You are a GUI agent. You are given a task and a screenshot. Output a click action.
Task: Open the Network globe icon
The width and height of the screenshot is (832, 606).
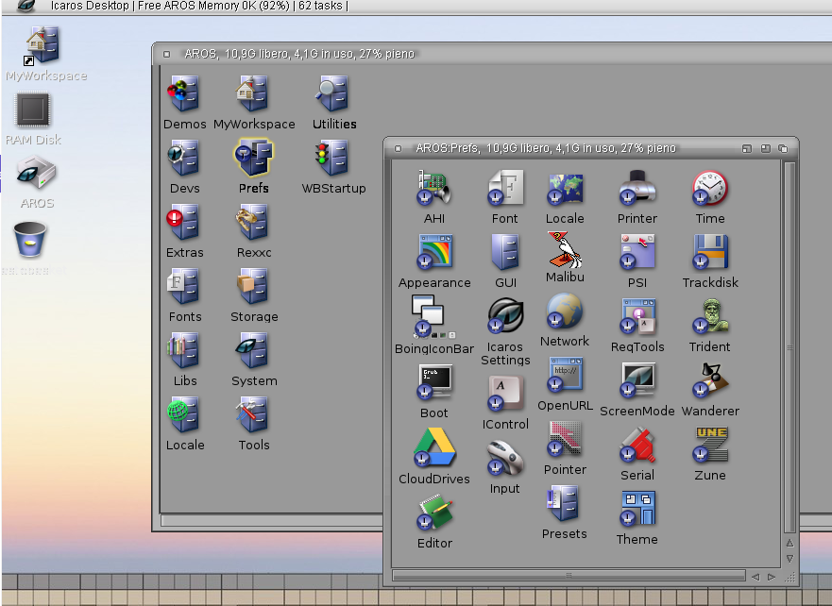point(565,311)
